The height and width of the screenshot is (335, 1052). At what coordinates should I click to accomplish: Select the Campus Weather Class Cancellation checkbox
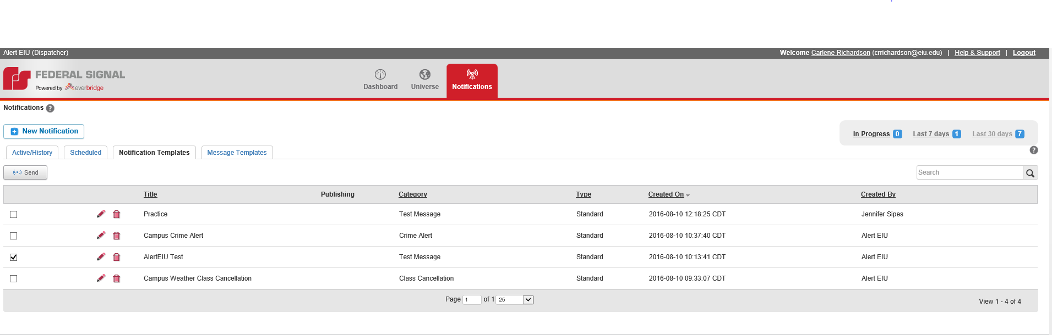(x=14, y=279)
